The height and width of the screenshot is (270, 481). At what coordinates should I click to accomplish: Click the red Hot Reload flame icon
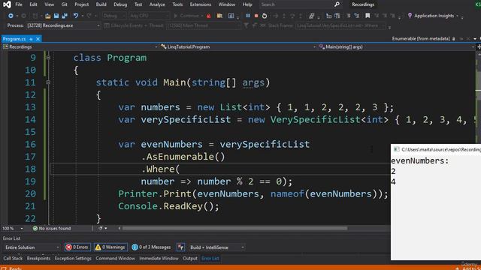(209, 16)
